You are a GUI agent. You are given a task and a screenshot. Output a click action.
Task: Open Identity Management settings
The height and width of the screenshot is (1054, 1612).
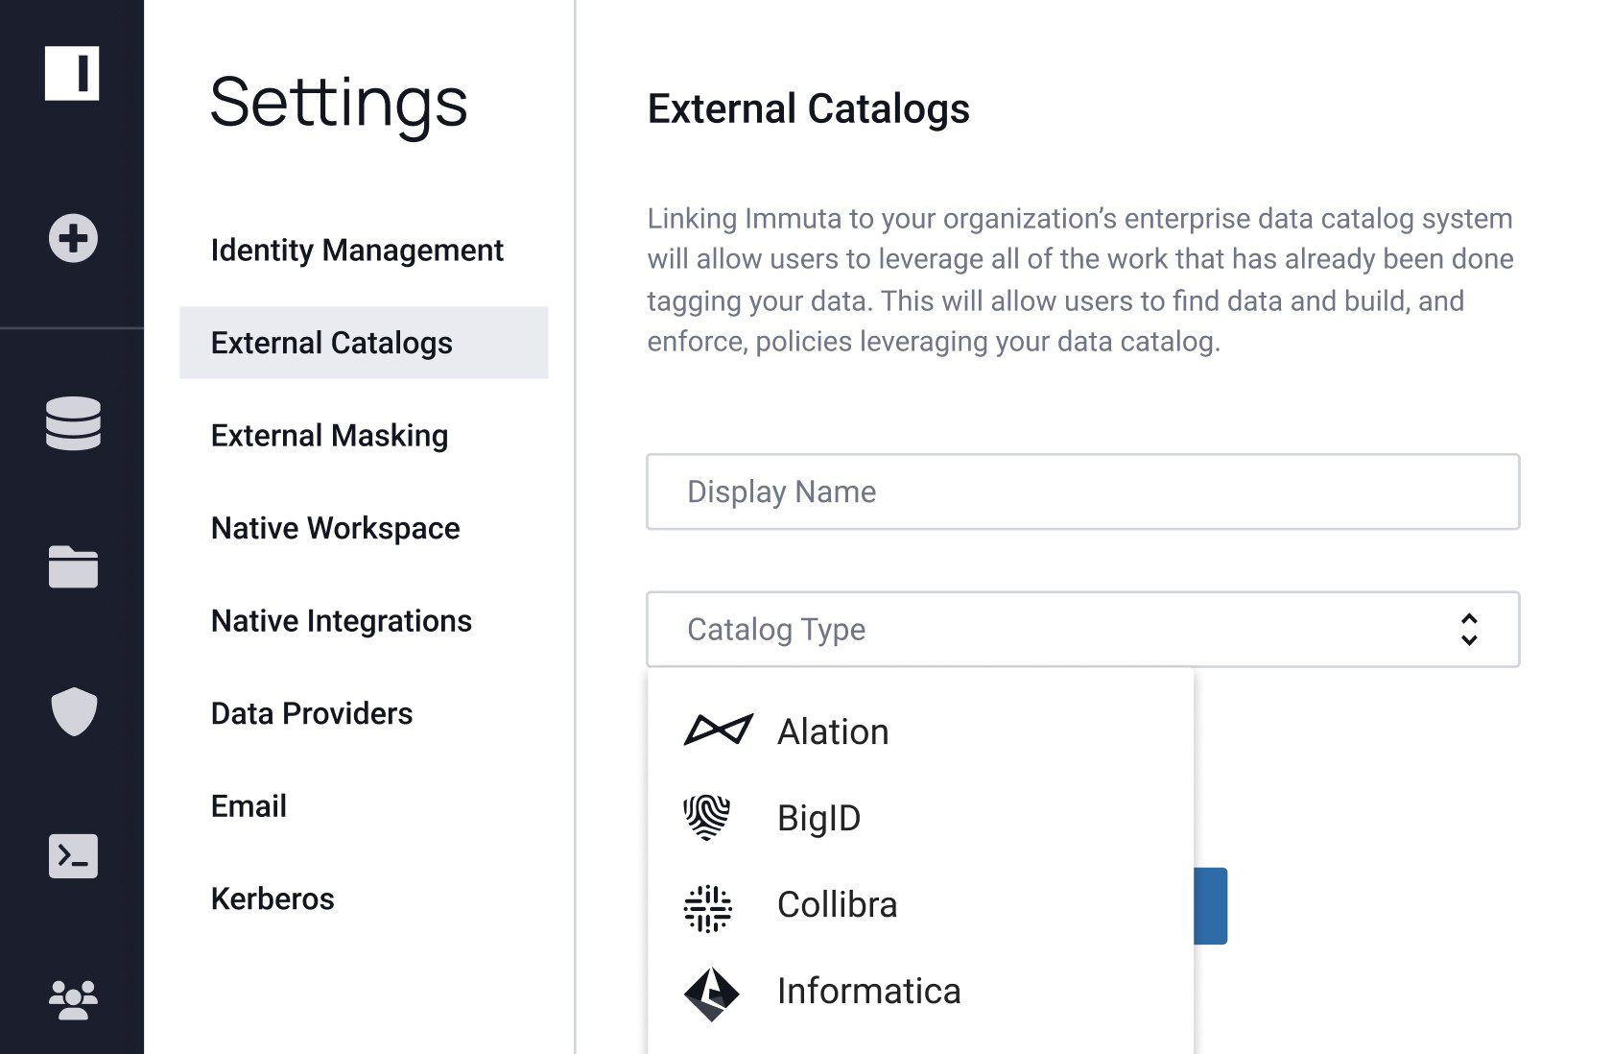pos(357,250)
